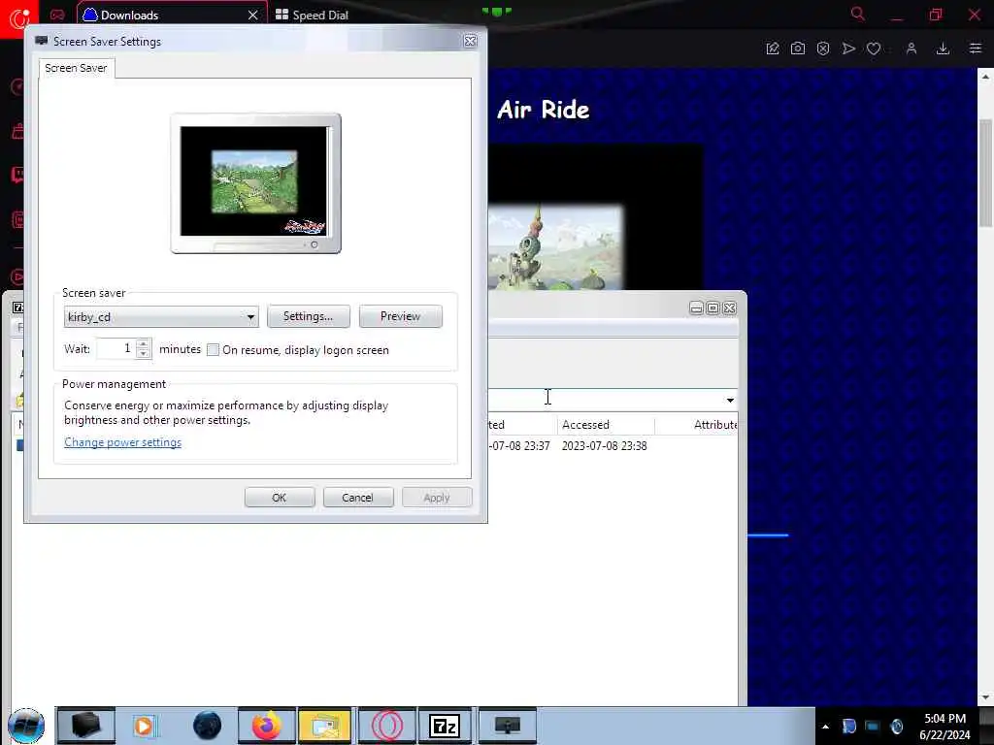Click the browser scroll up arrow
The height and width of the screenshot is (745, 994).
point(985,77)
